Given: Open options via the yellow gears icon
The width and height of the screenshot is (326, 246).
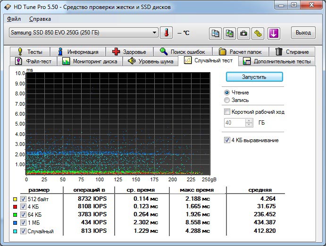Looking at the screenshot, I should click(x=258, y=33).
